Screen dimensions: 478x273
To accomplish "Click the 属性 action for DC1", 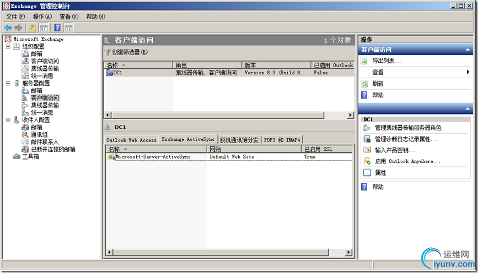I will pos(380,173).
